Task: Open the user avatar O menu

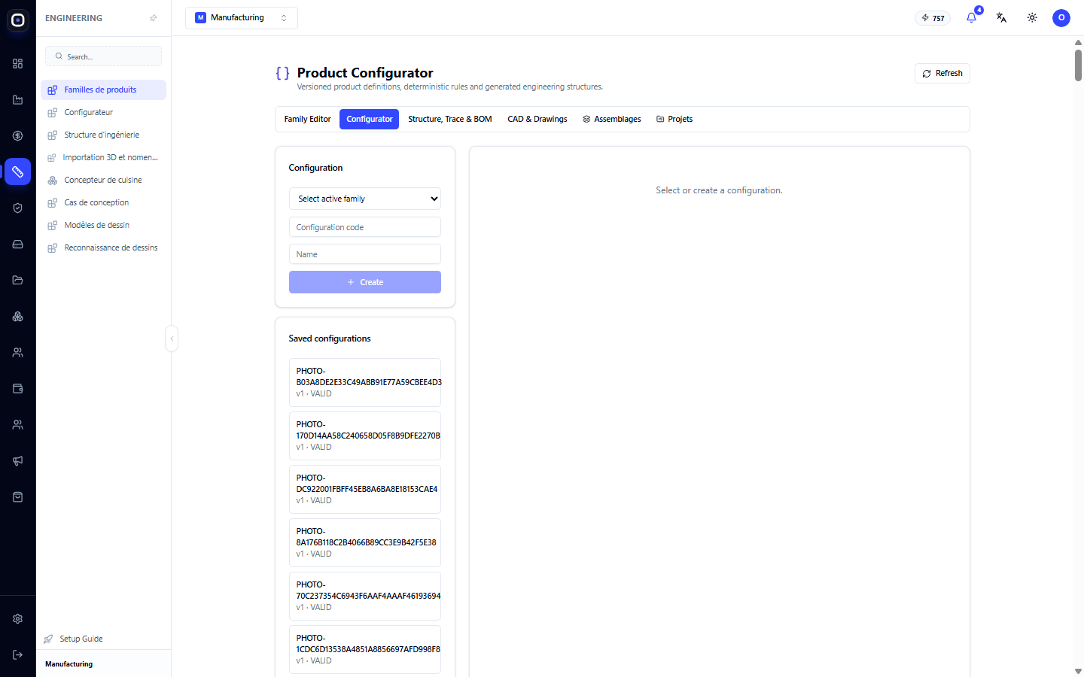Action: tap(1061, 18)
